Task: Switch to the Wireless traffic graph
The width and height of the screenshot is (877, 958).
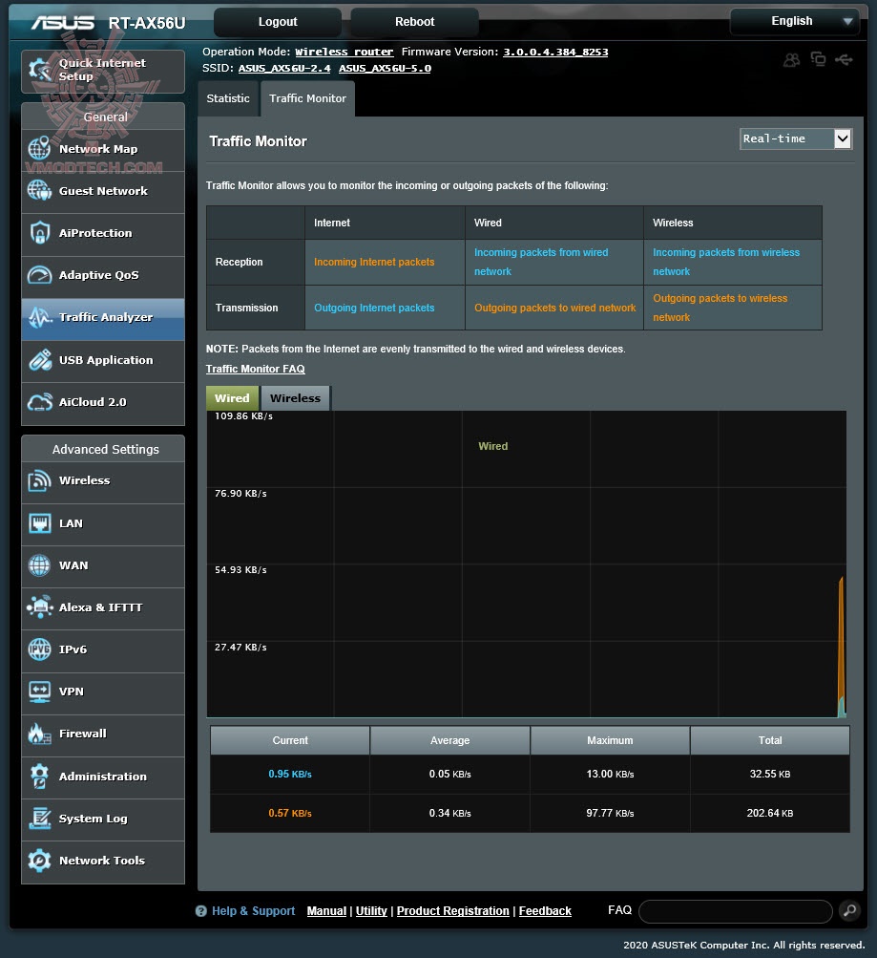Action: [295, 397]
